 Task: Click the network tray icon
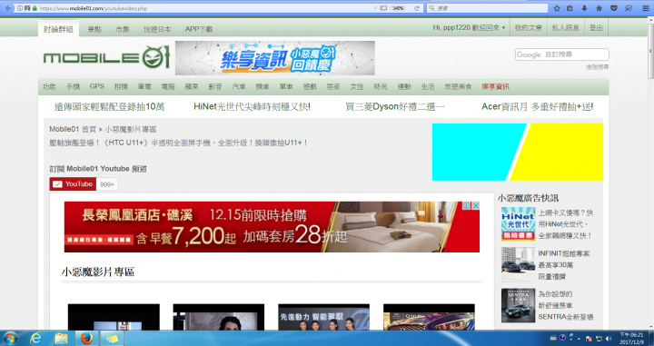(599, 339)
